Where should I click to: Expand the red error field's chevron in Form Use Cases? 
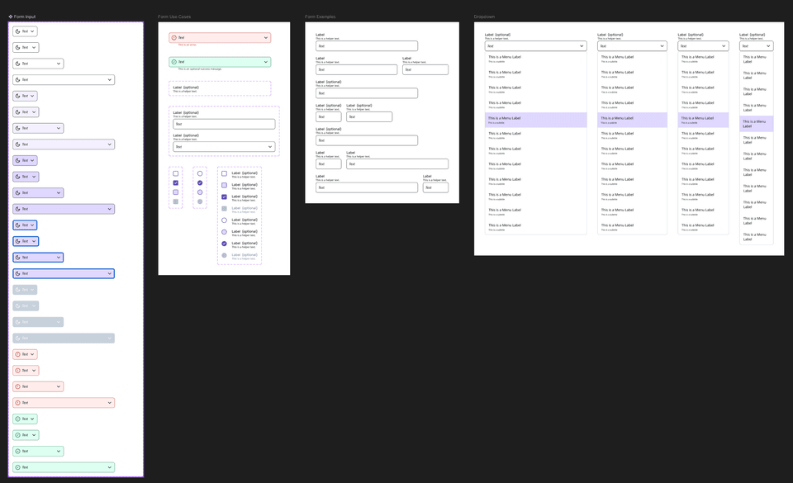tap(265, 37)
